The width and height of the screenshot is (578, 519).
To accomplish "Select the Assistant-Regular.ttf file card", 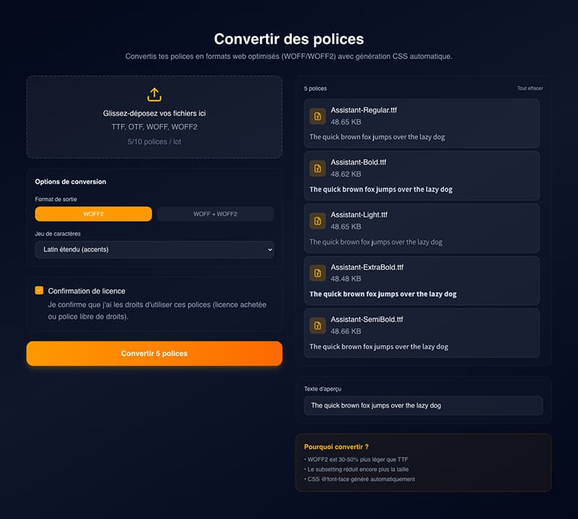I will click(x=422, y=123).
